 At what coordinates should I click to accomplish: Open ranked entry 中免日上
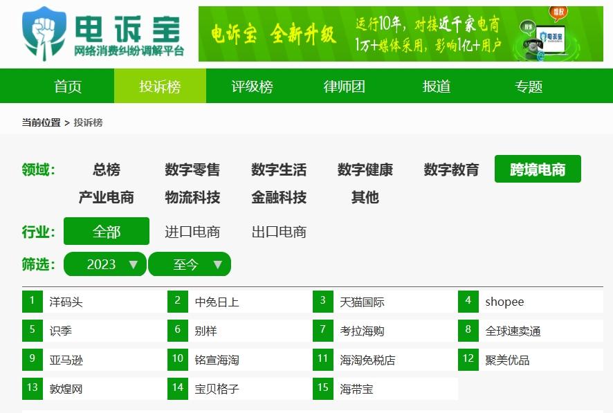[217, 302]
